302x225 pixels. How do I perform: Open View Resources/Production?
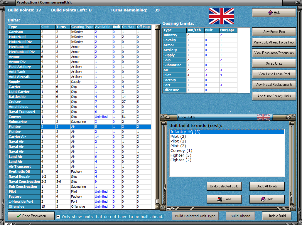pyautogui.click(x=274, y=53)
